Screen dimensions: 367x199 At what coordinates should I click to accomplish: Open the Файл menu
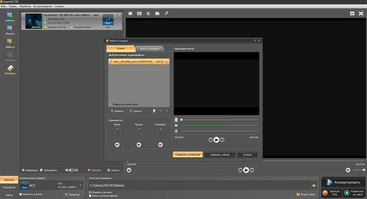pos(4,6)
